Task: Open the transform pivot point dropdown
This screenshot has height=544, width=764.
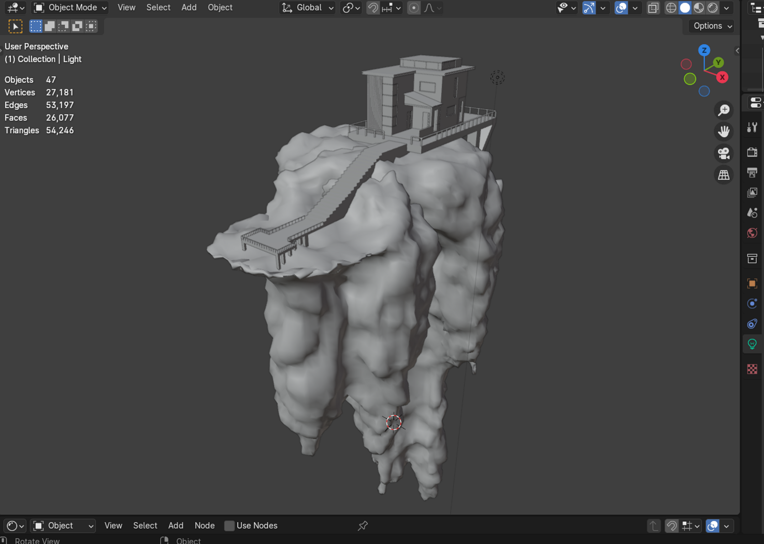Action: [x=351, y=8]
